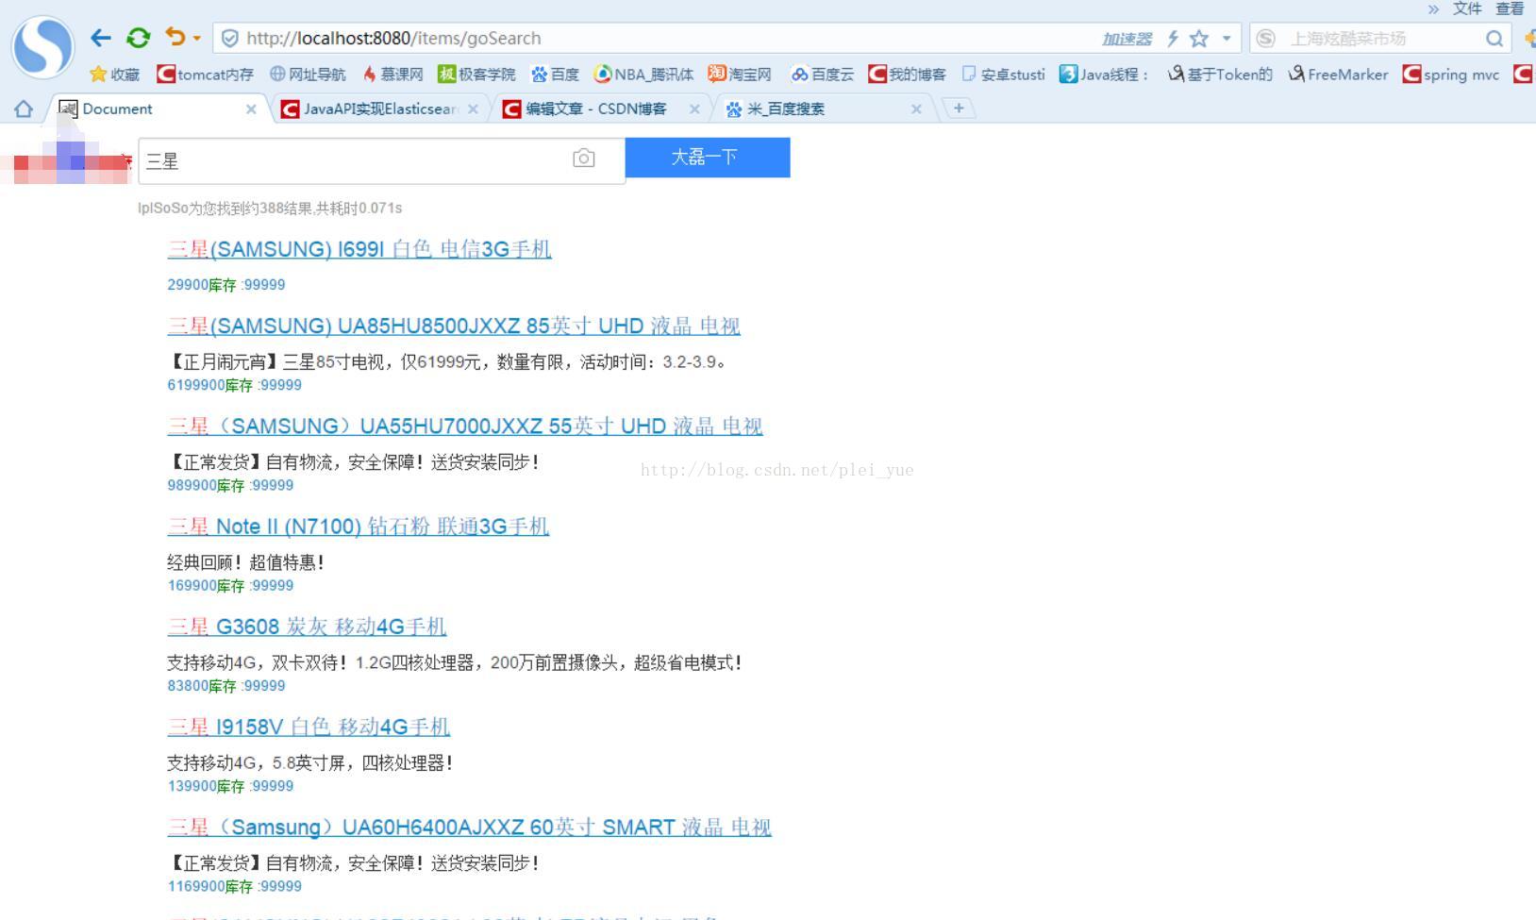Viewport: 1536px width, 920px height.
Task: Click the 上海炫酷菜市场 browser search box
Action: (x=1380, y=39)
